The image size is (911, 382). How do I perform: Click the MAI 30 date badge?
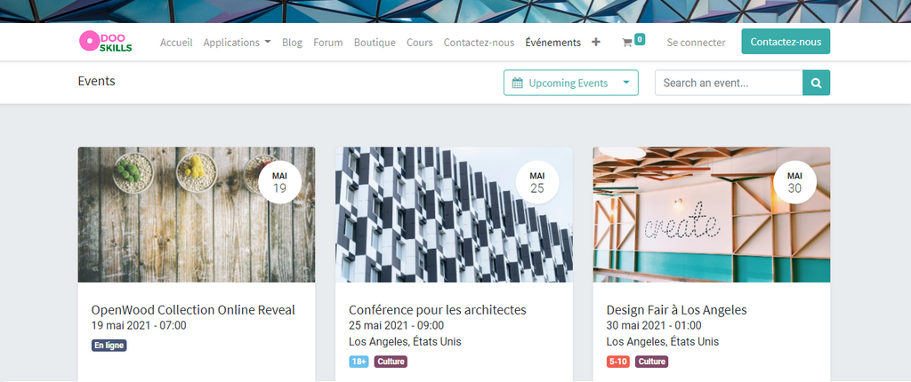point(794,182)
